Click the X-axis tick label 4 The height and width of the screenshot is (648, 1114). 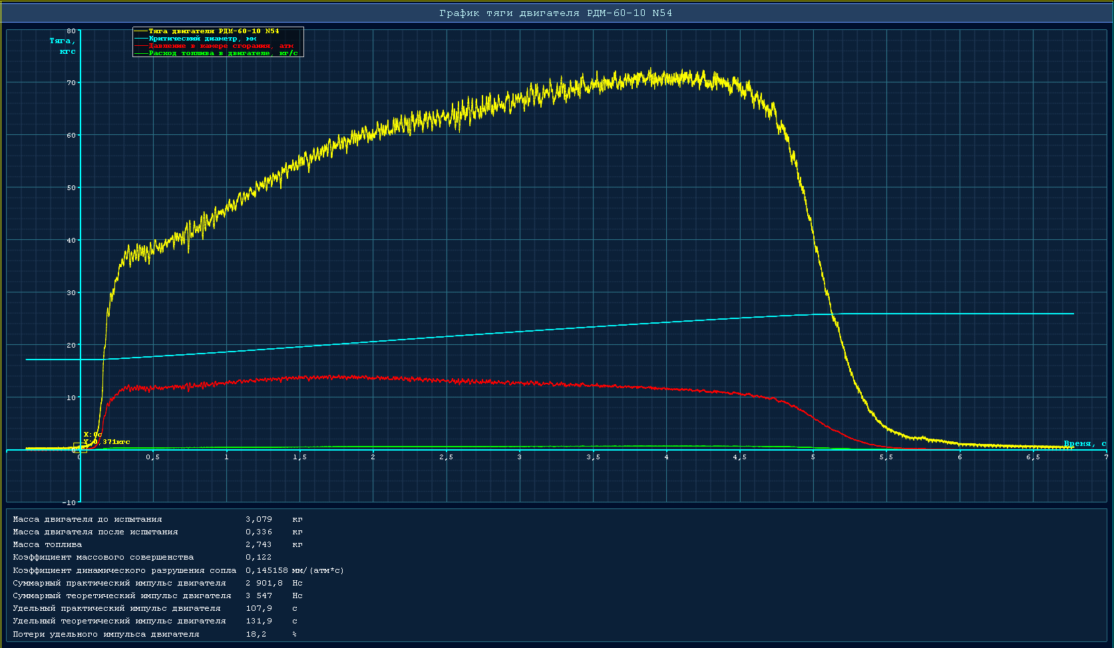(667, 457)
